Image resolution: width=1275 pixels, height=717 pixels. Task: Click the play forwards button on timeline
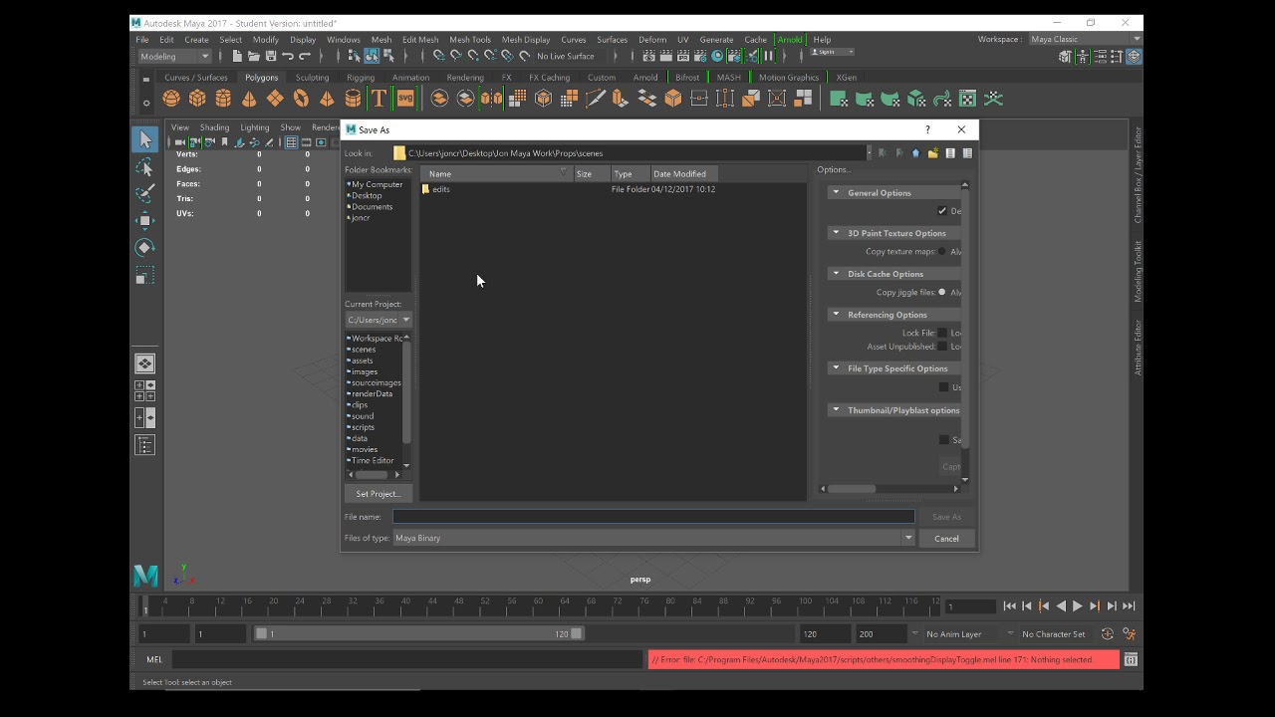(x=1077, y=605)
